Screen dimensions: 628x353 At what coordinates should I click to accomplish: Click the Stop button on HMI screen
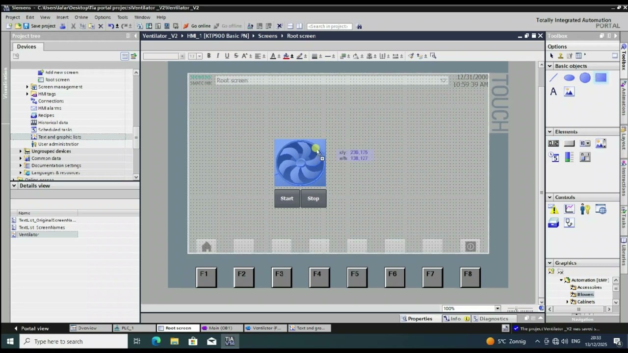click(x=313, y=199)
